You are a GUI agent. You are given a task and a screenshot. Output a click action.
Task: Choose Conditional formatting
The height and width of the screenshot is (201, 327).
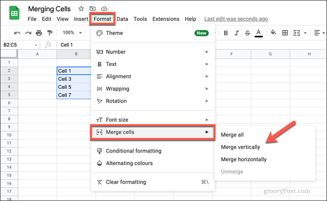coord(153,151)
